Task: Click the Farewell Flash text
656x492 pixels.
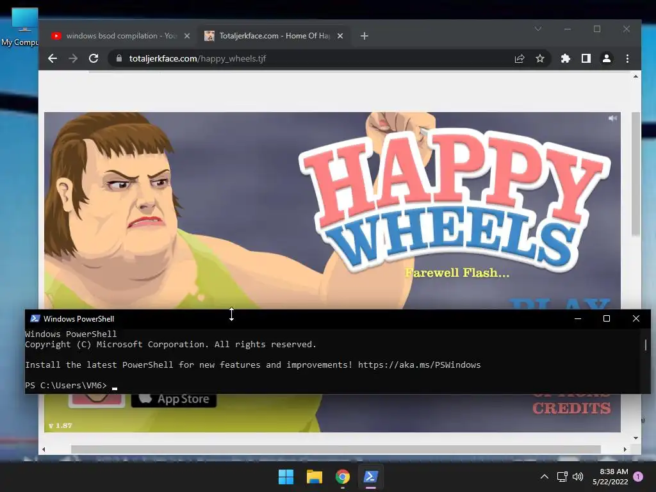Action: click(457, 273)
